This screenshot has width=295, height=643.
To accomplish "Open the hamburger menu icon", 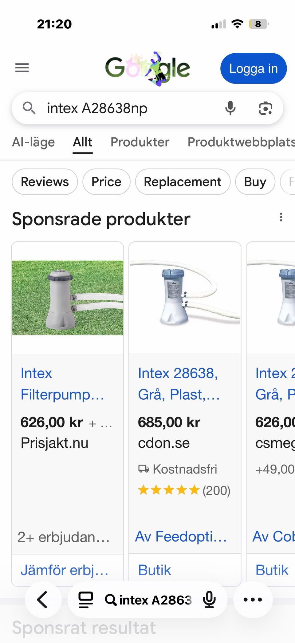I will pos(22,68).
